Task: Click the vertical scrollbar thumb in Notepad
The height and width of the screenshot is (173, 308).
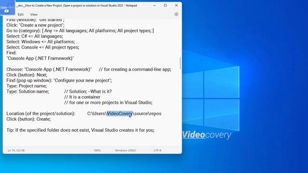Action: click(180, 63)
